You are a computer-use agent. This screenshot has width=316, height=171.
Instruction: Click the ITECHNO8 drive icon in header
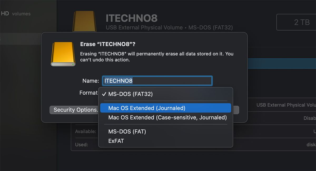pos(84,22)
